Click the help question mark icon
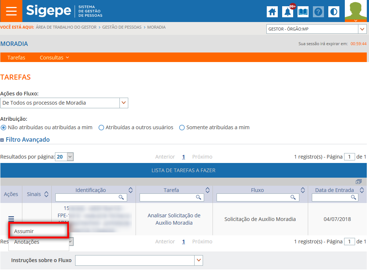This screenshot has width=369, height=272. click(318, 12)
